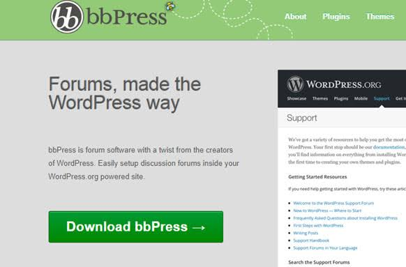This screenshot has width=406, height=267.
Task: Click the Getting Started Resources heading
Action: pyautogui.click(x=317, y=177)
